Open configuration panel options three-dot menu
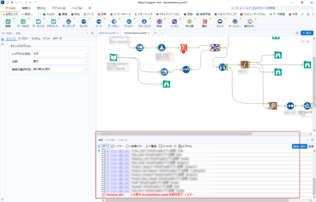The image size is (316, 202). [x=87, y=33]
